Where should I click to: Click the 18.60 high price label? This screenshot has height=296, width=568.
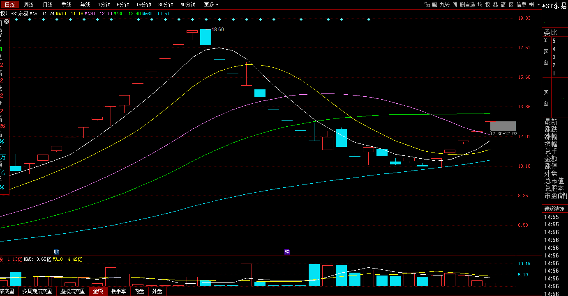click(x=217, y=30)
